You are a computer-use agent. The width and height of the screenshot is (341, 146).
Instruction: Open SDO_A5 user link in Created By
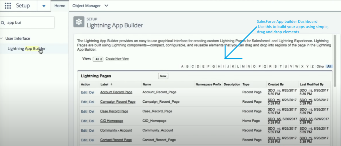pyautogui.click(x=274, y=119)
